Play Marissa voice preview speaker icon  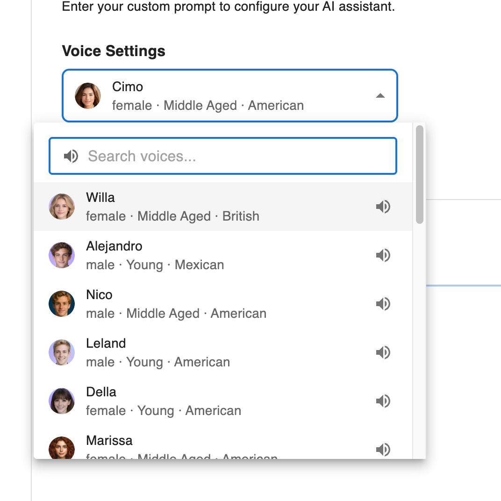[x=383, y=450]
